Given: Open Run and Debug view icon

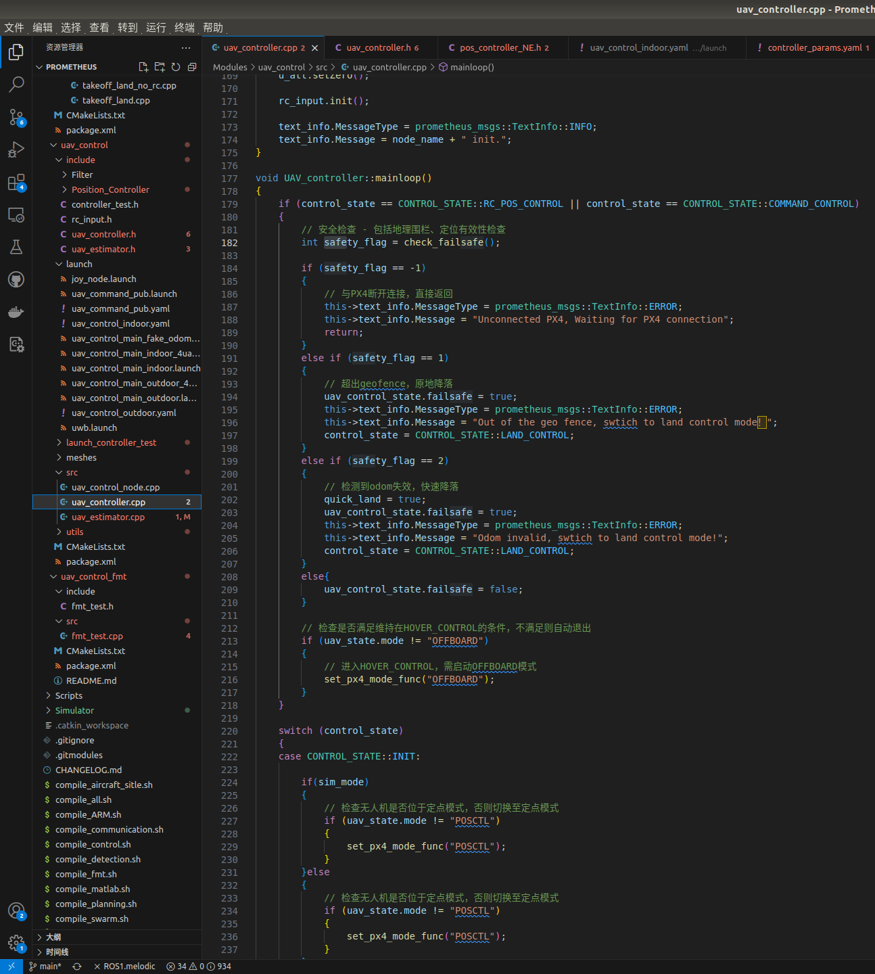Looking at the screenshot, I should coord(16,149).
